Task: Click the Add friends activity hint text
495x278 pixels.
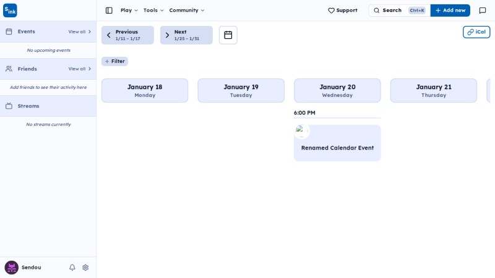Action: 48,87
